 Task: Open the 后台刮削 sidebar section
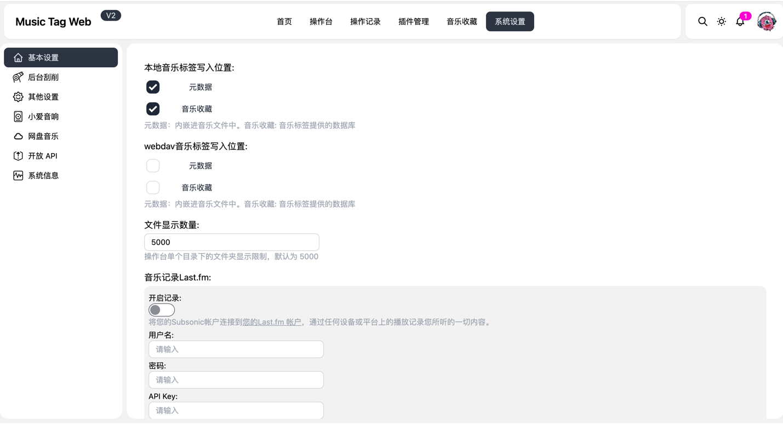pyautogui.click(x=44, y=77)
